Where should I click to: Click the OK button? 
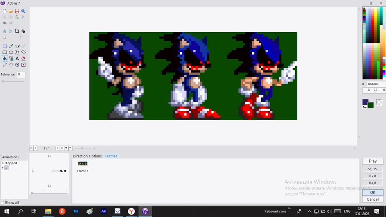coord(373,193)
